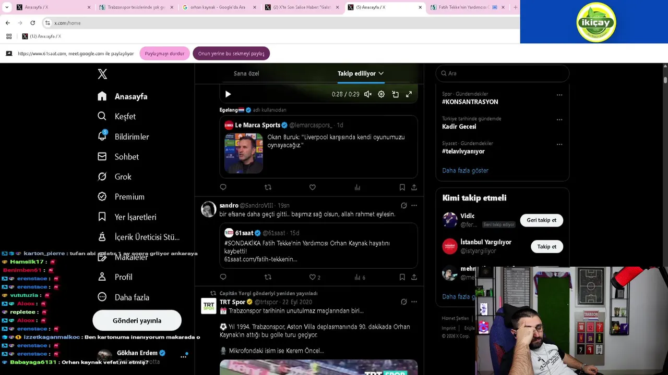Toggle picture-in-picture for the video
Viewport: 668px width, 375px height.
pyautogui.click(x=395, y=94)
